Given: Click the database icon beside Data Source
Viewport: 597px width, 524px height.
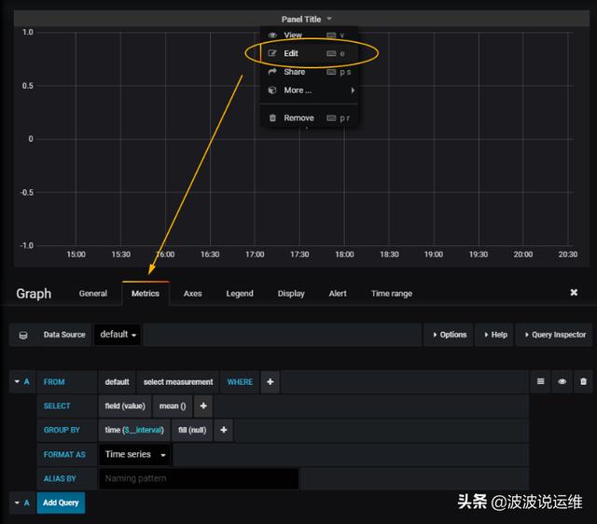Looking at the screenshot, I should [23, 336].
